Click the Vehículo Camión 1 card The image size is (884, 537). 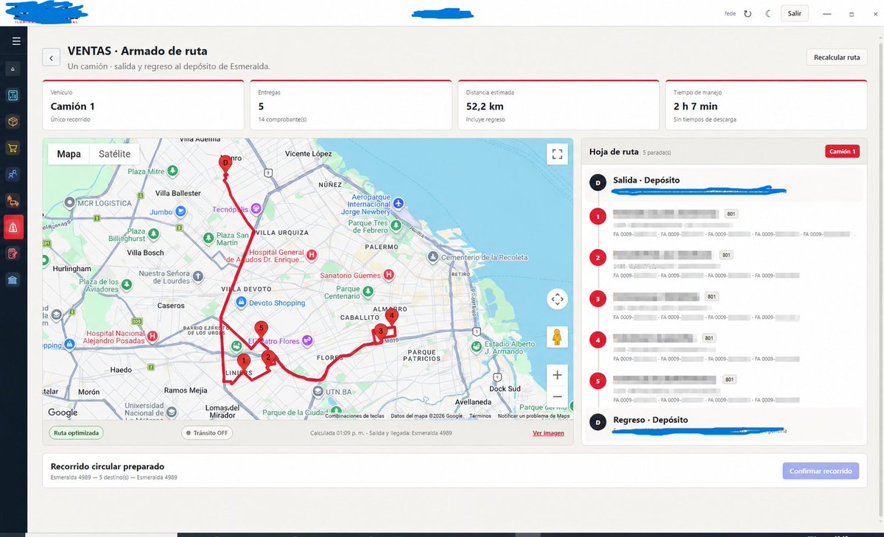click(143, 105)
